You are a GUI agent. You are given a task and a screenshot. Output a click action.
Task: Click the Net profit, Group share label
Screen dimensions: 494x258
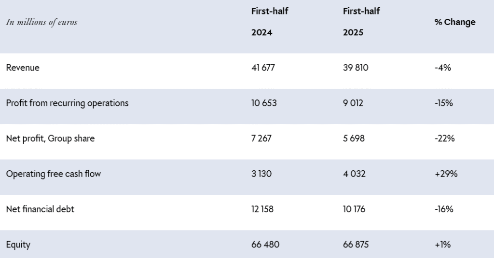pos(50,138)
